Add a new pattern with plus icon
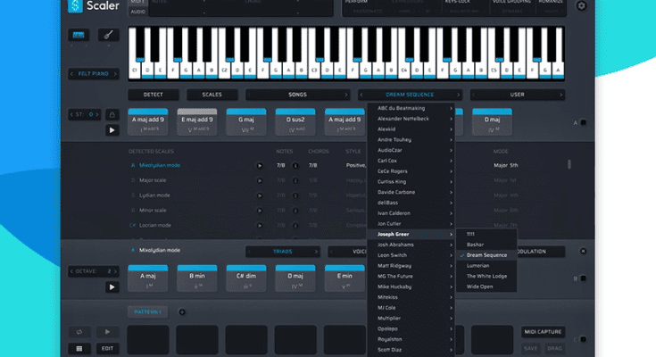The width and height of the screenshot is (656, 357). pos(182,312)
